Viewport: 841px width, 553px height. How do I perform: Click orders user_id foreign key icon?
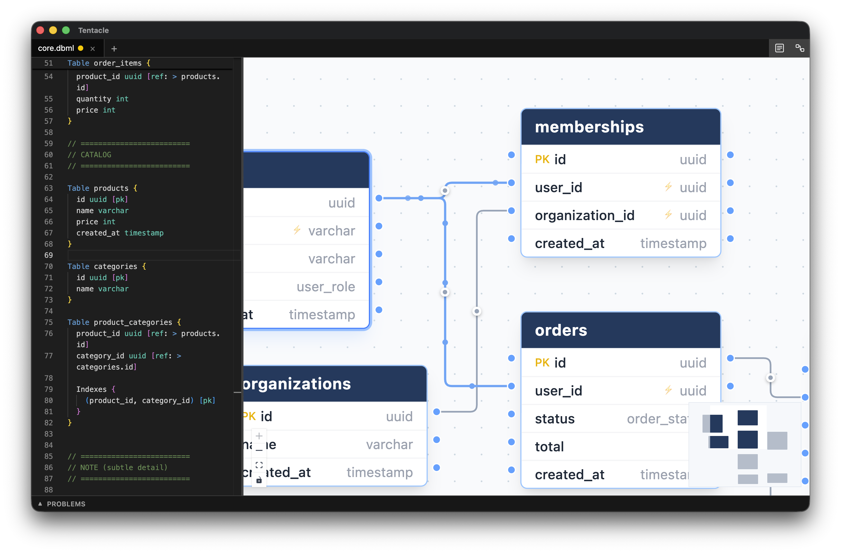click(x=668, y=390)
